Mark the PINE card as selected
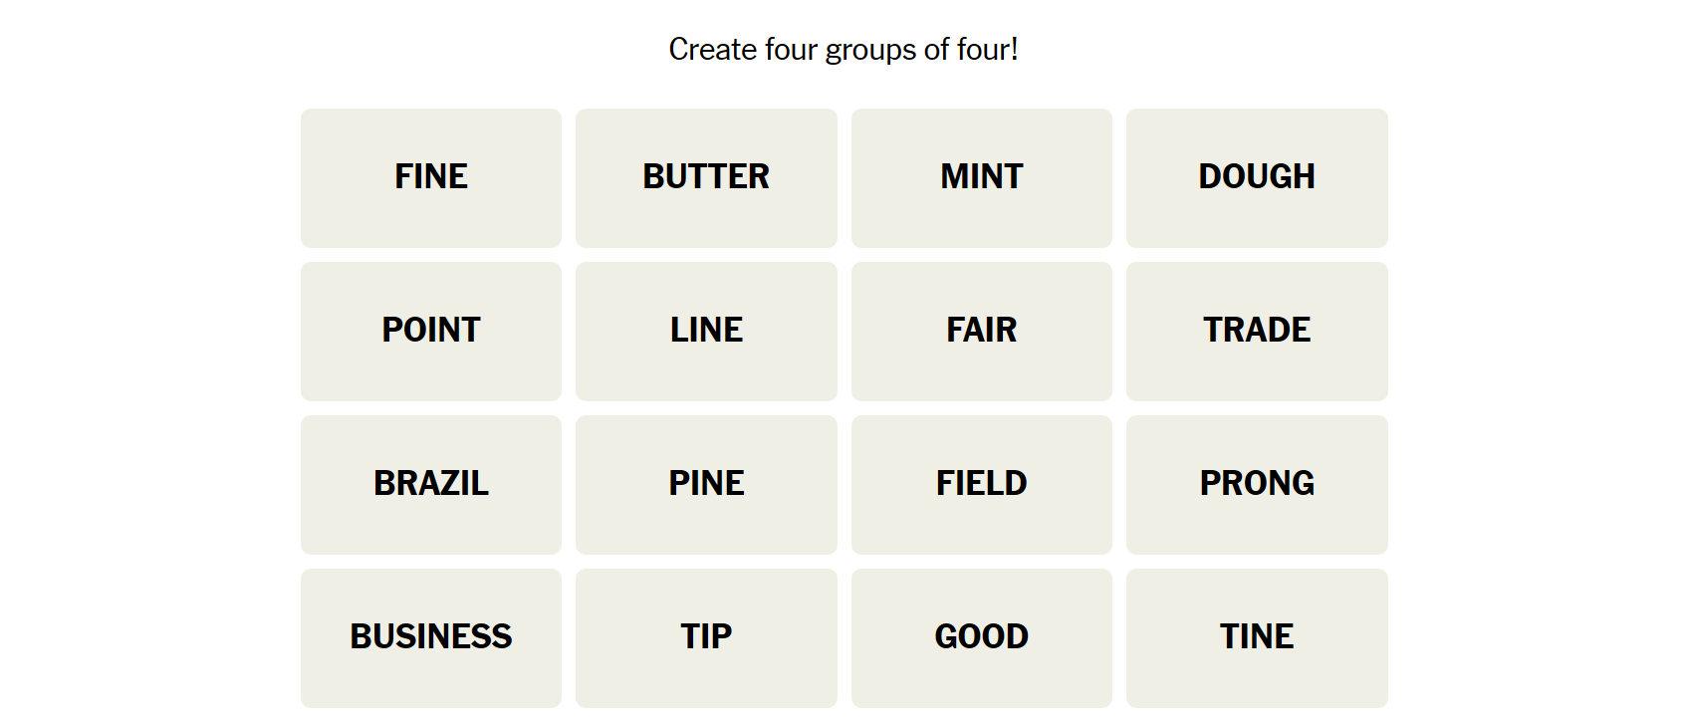 pyautogui.click(x=706, y=484)
